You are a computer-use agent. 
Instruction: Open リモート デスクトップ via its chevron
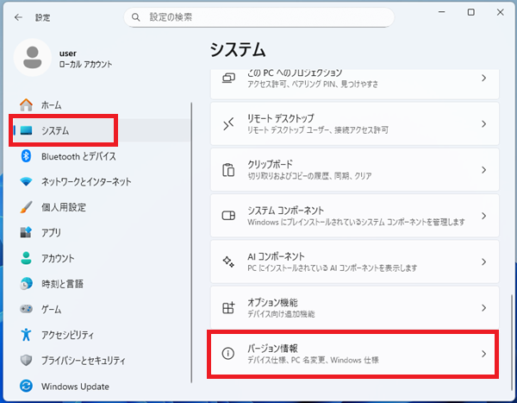click(x=483, y=124)
